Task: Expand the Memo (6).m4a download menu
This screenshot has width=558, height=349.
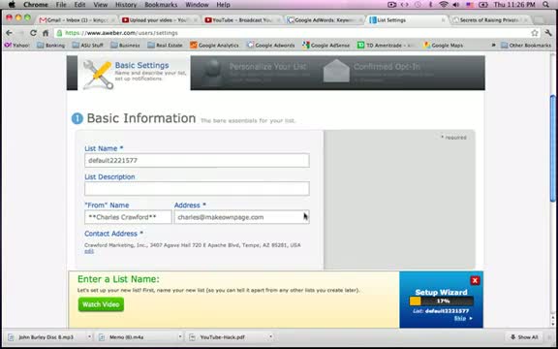Action: [x=180, y=337]
